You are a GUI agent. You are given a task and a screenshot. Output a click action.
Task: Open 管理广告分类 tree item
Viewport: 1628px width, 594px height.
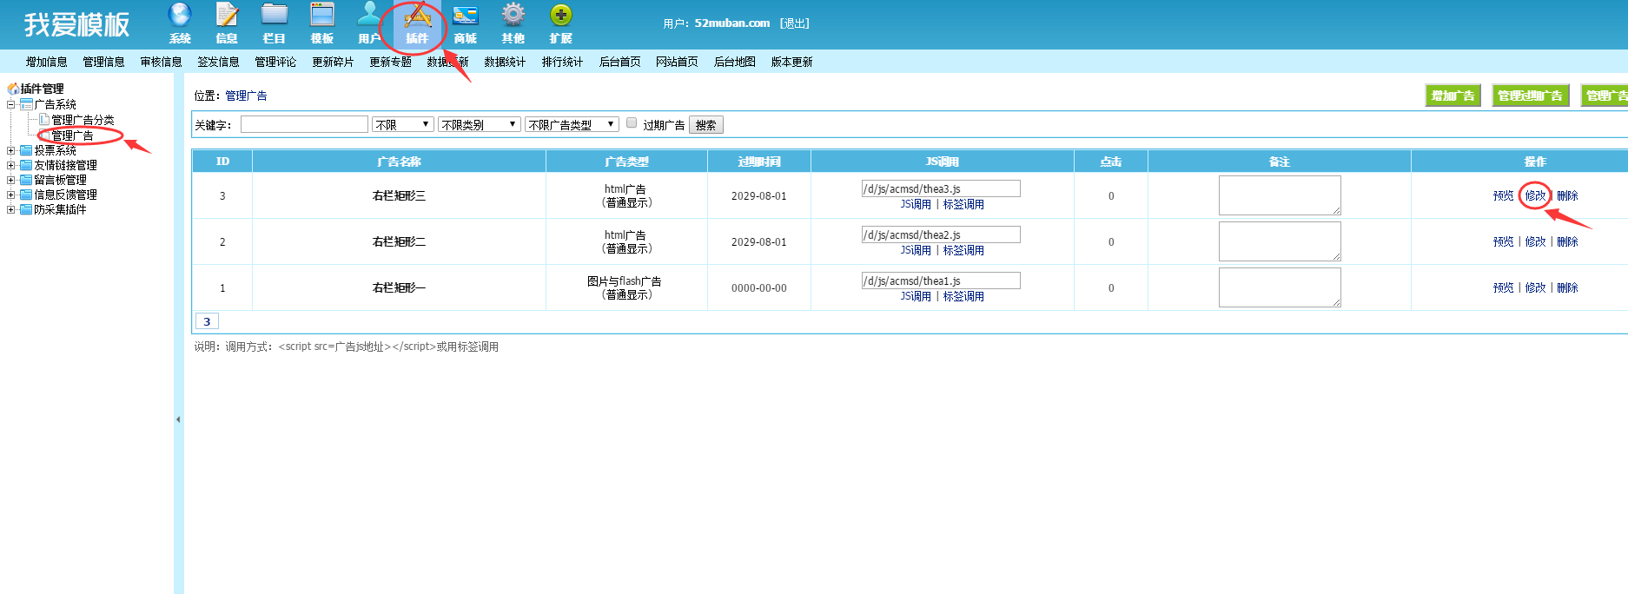coord(83,120)
